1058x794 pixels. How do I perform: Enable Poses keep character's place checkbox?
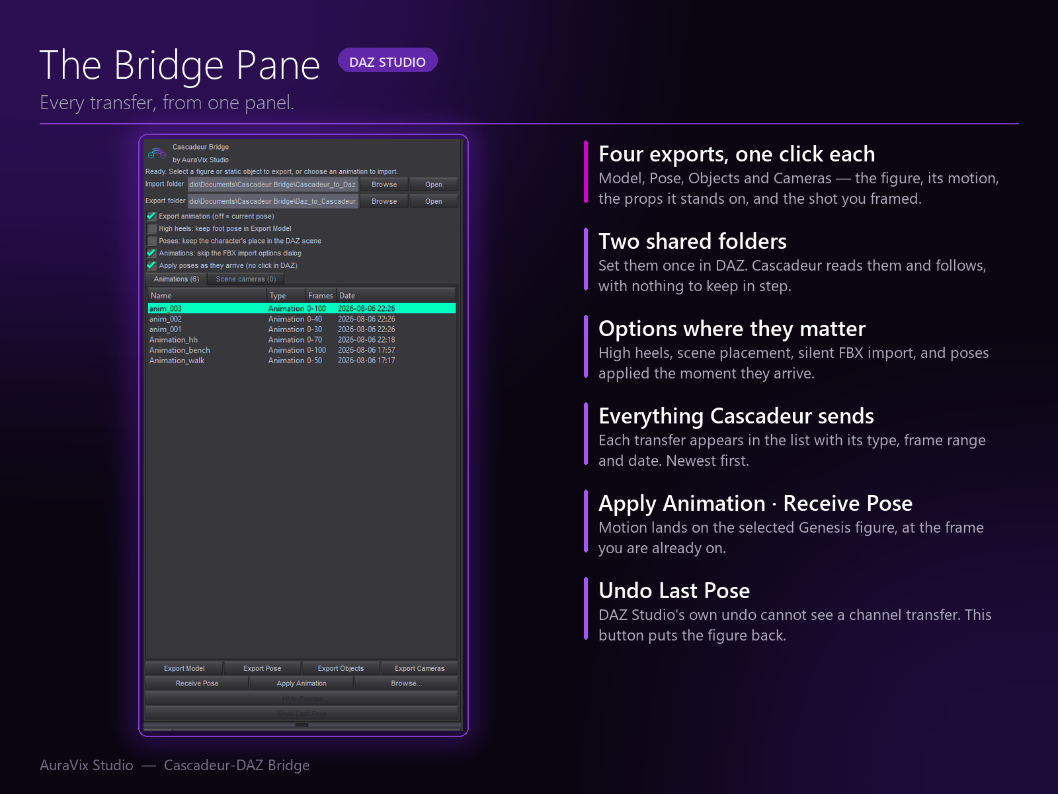click(x=151, y=241)
